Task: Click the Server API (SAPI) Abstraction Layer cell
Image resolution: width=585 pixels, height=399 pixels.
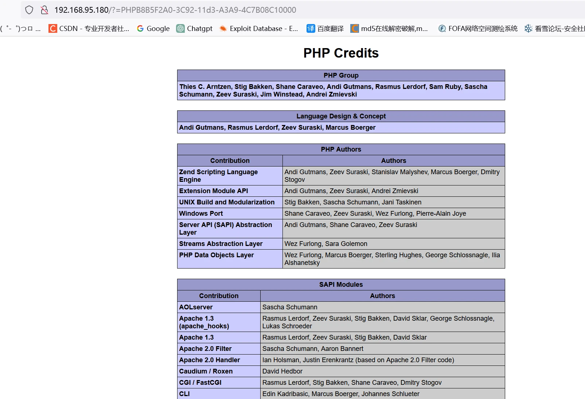Action: pyautogui.click(x=230, y=229)
